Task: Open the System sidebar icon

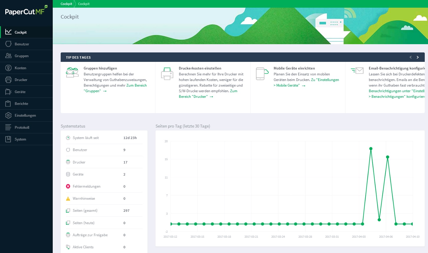Action: tap(8, 139)
